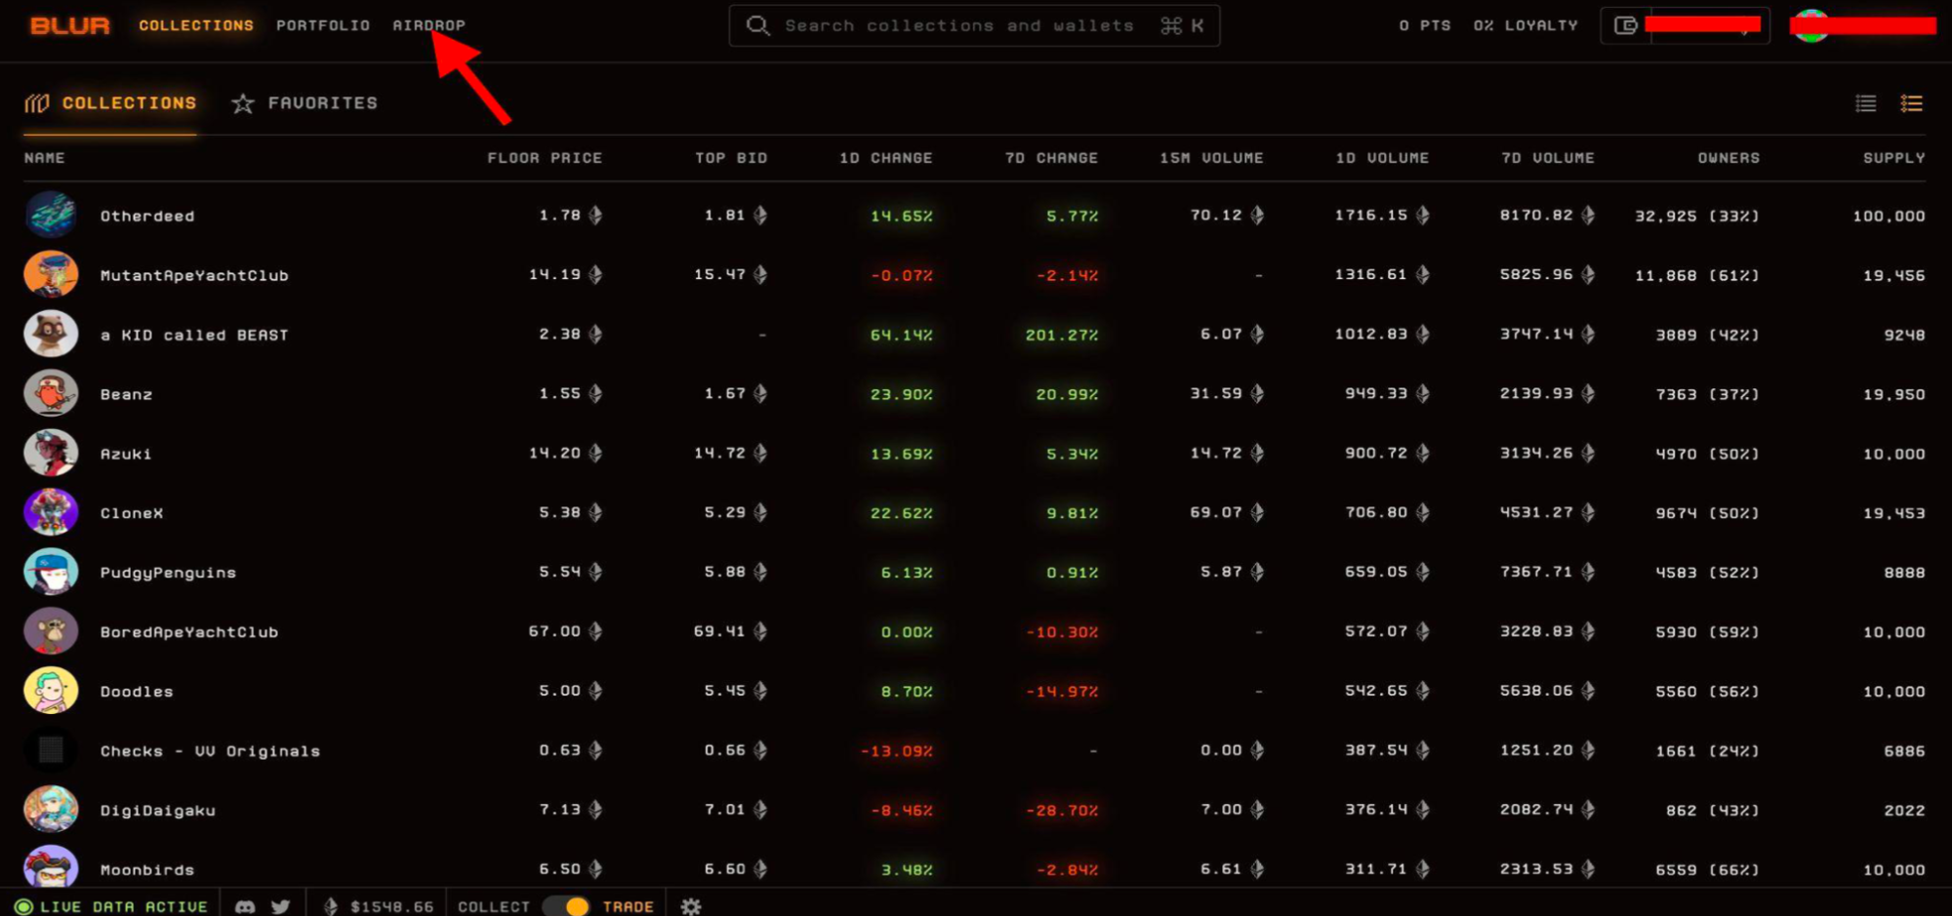The image size is (1952, 916).
Task: Switch to the Collections tab
Action: (x=110, y=103)
